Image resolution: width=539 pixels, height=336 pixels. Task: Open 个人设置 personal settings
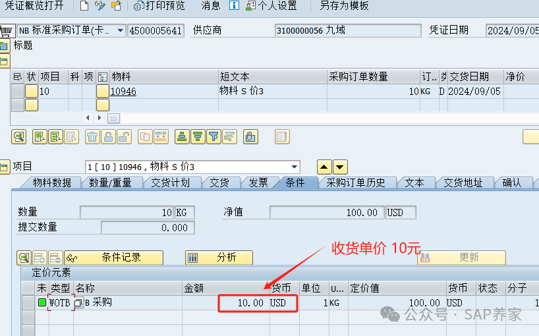[x=271, y=5]
